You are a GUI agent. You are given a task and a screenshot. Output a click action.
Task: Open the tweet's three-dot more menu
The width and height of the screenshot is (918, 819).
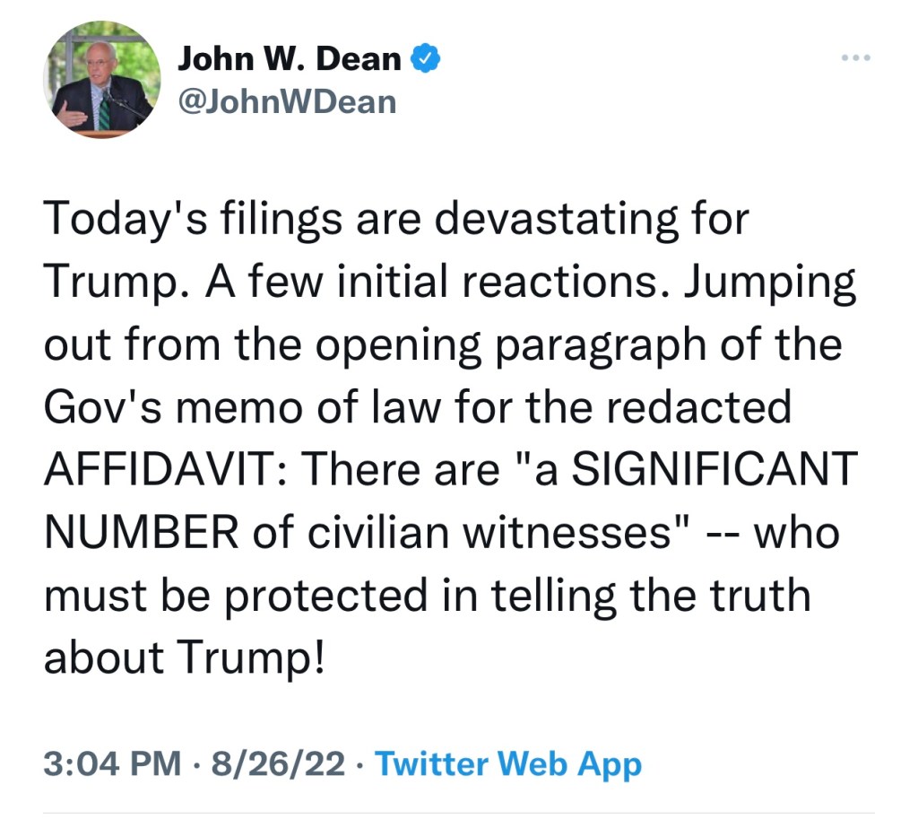[858, 58]
